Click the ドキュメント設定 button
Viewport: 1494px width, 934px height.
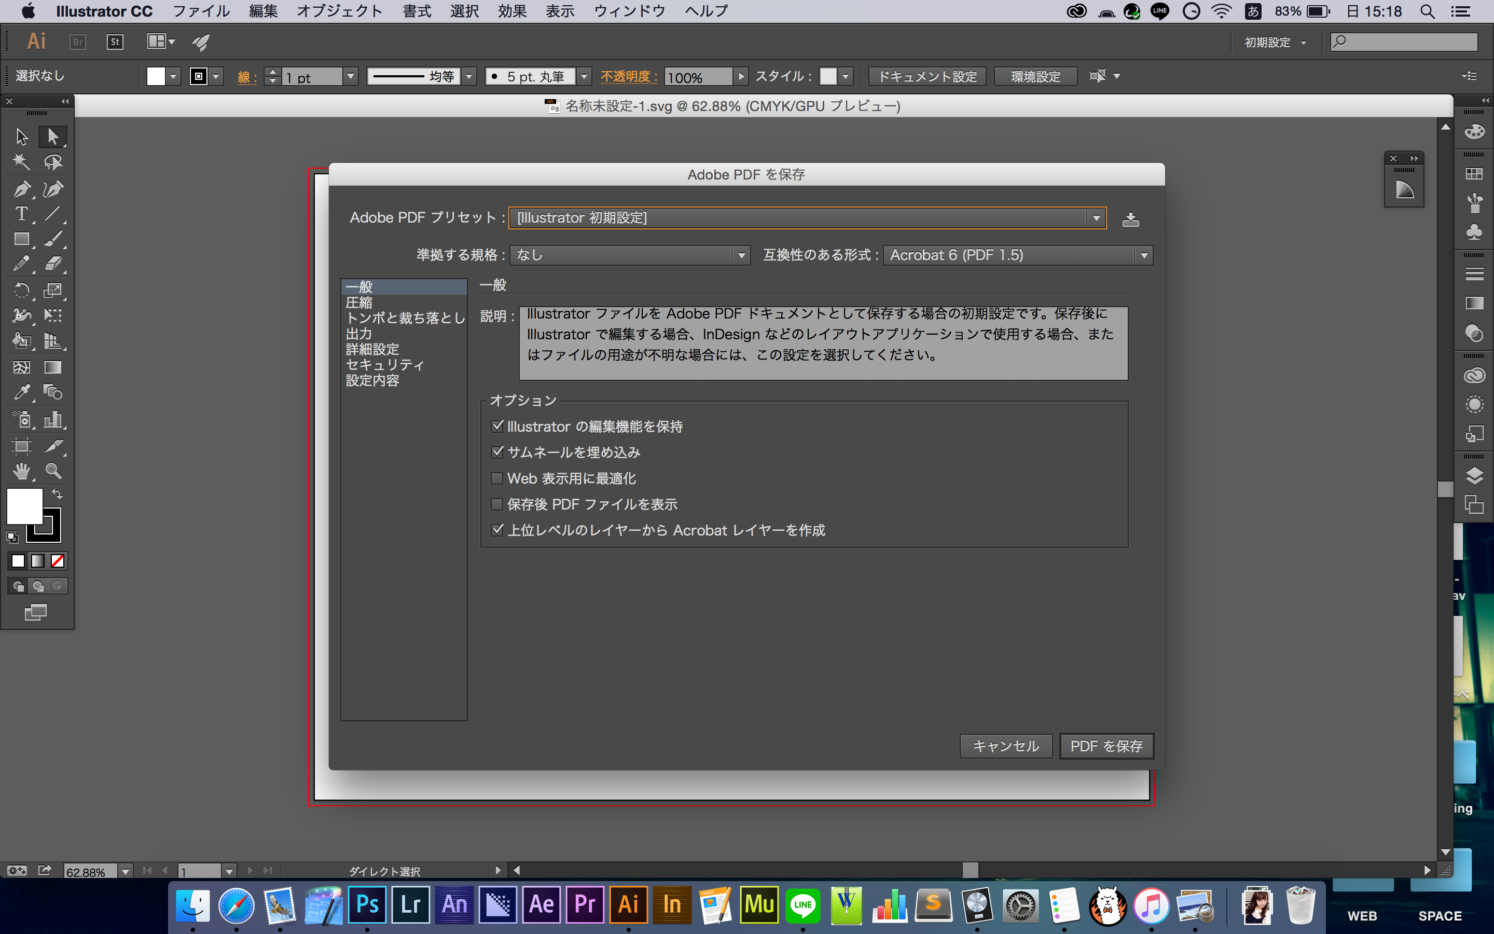(x=928, y=77)
